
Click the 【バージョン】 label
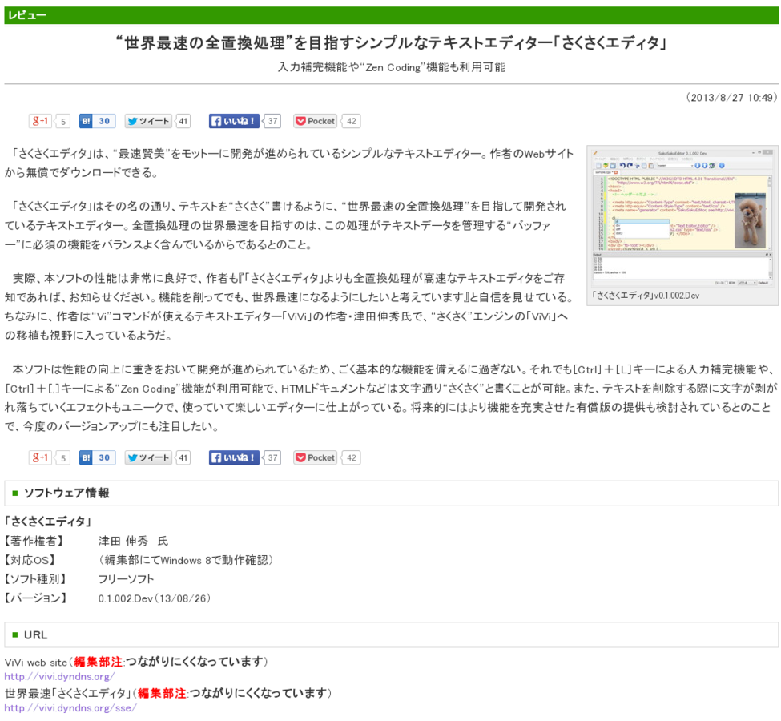coord(35,598)
